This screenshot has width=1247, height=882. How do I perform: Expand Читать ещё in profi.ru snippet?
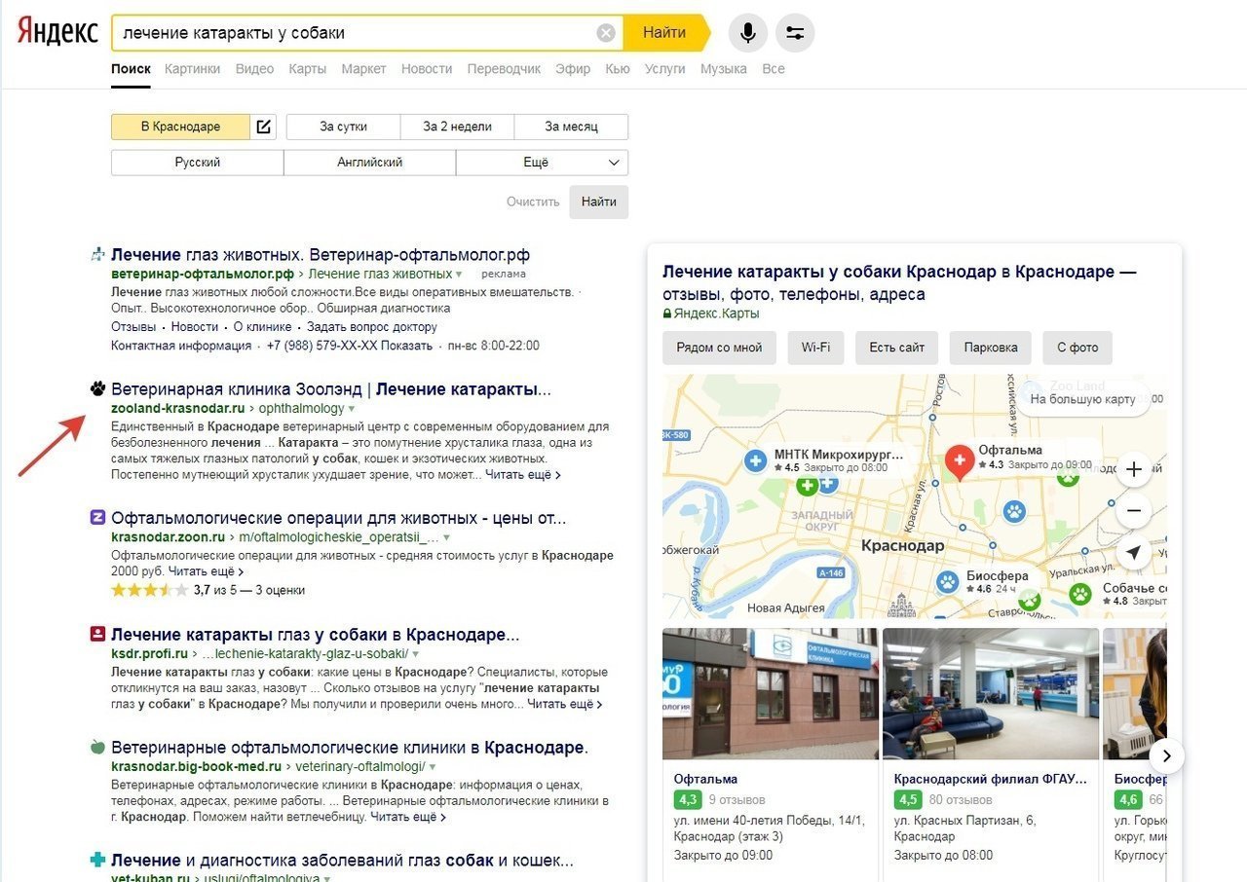click(x=565, y=704)
